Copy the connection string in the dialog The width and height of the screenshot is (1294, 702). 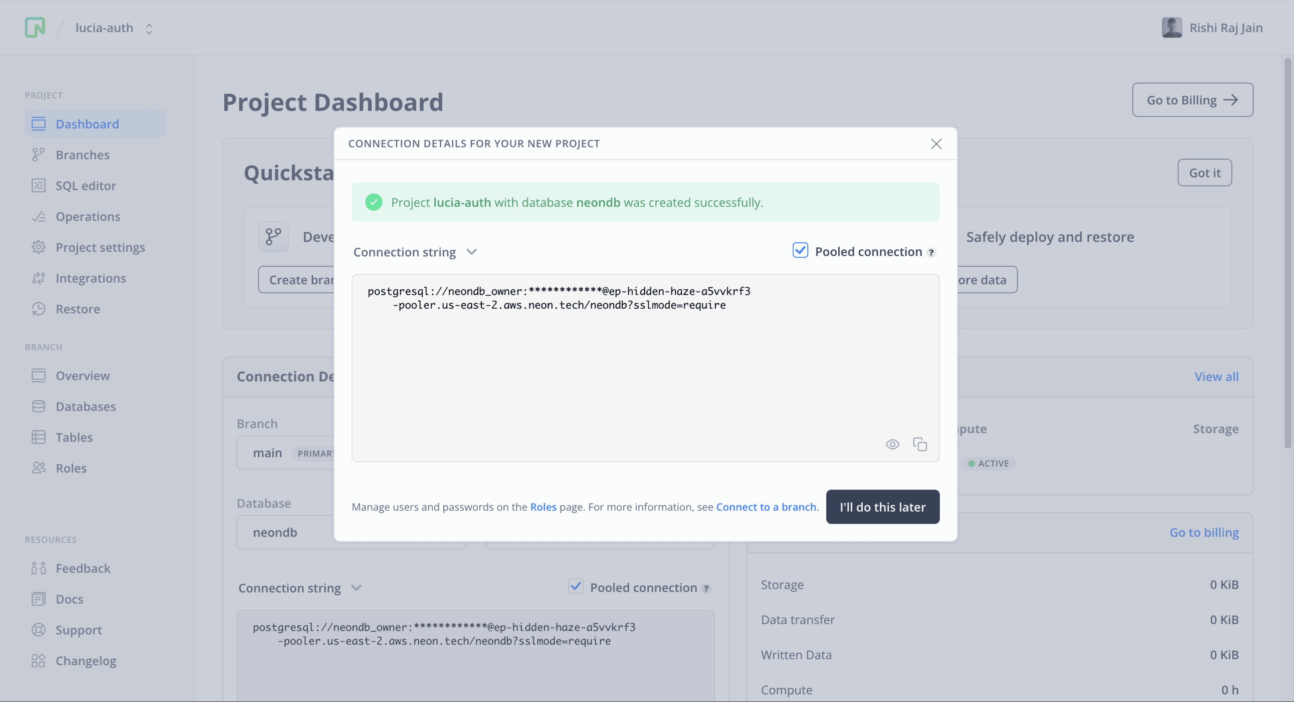coord(920,445)
